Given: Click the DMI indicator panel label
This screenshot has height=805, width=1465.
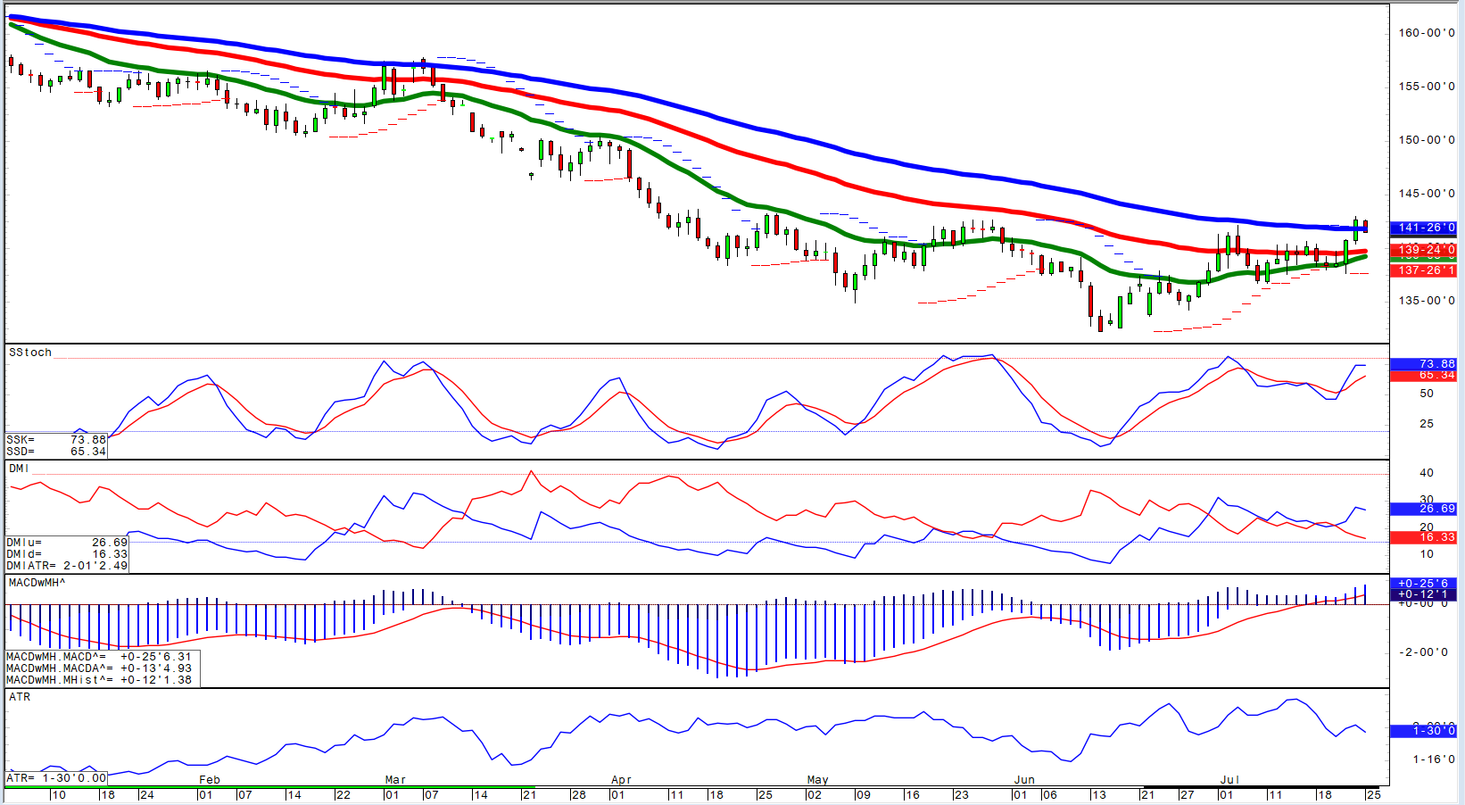Looking at the screenshot, I should [19, 468].
